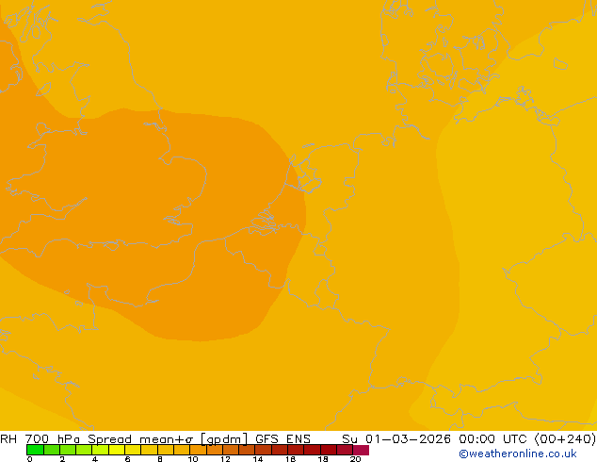Viewport: 597px width, 462px height.
Task: Click the '(00+240)' forecast offset text
Action: tap(565, 438)
